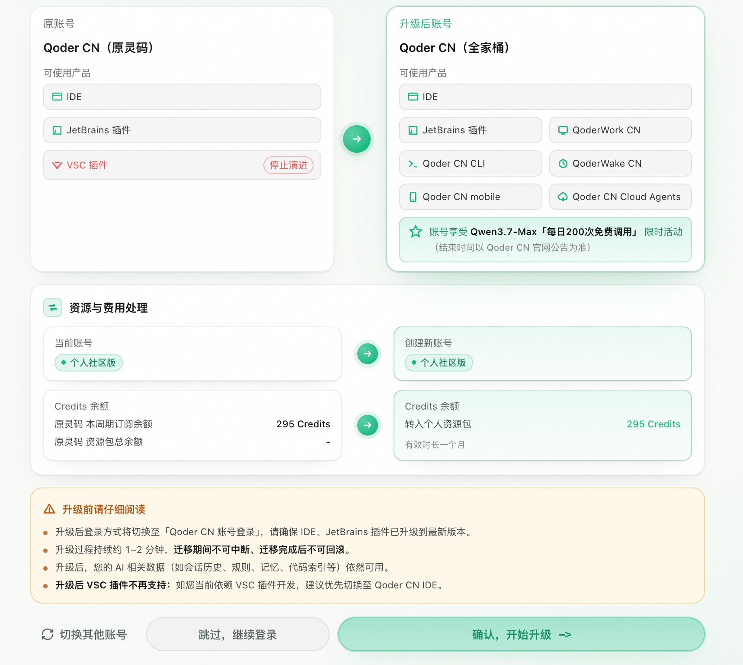The image size is (743, 665).
Task: Click the QoderWake CN clock icon
Action: (563, 164)
